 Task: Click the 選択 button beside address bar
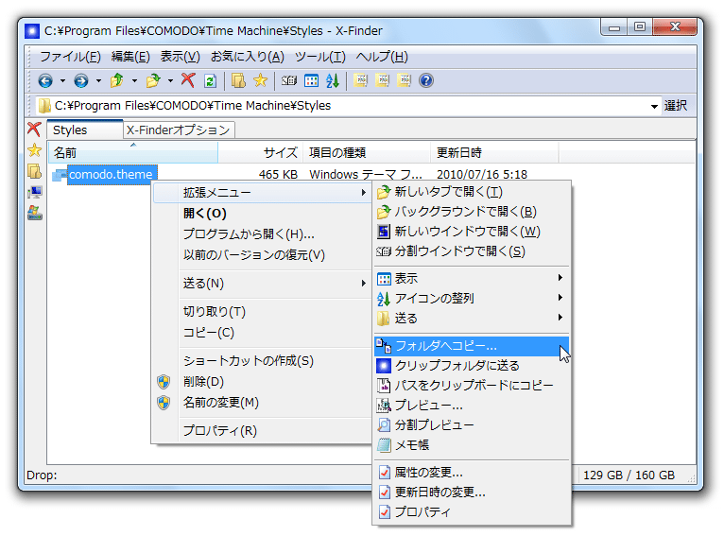[676, 106]
